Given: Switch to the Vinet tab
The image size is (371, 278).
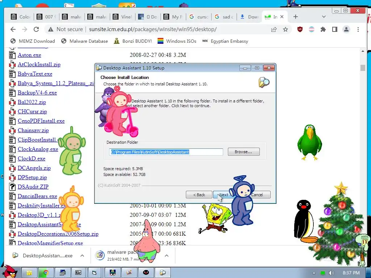Looking at the screenshot, I should [122, 17].
